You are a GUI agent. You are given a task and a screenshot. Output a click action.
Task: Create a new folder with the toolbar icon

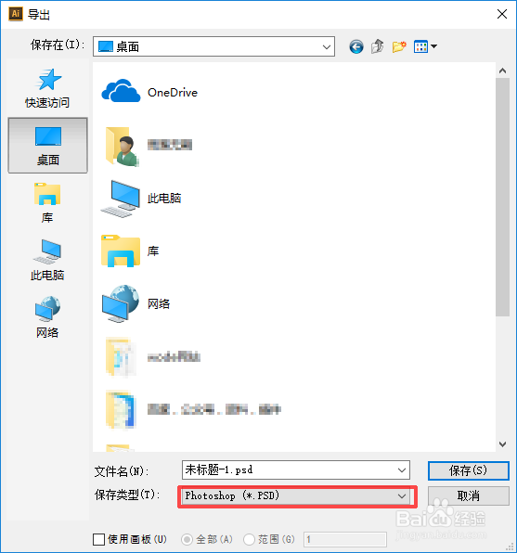399,46
